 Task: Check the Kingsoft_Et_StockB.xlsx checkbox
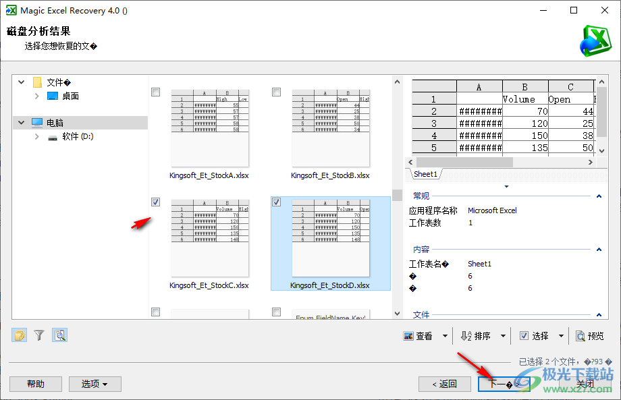[276, 92]
